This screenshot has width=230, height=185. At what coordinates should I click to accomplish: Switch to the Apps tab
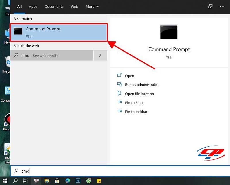click(x=33, y=7)
